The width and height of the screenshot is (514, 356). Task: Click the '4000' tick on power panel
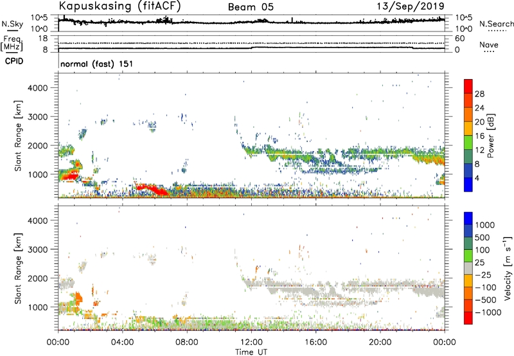coord(37,88)
